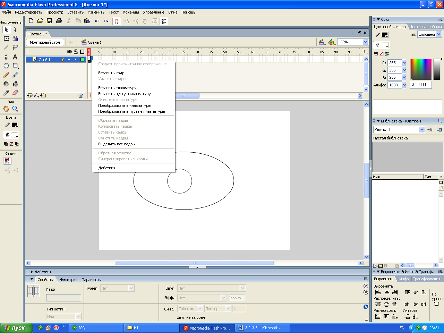Open the Файл menu
The width and height of the screenshot is (444, 333).
click(x=6, y=12)
